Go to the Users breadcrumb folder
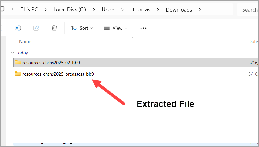 click(108, 9)
